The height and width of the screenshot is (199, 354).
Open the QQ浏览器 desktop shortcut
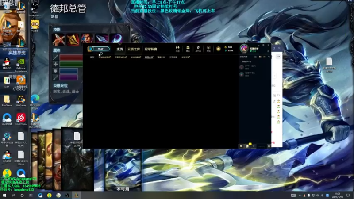(x=7, y=119)
